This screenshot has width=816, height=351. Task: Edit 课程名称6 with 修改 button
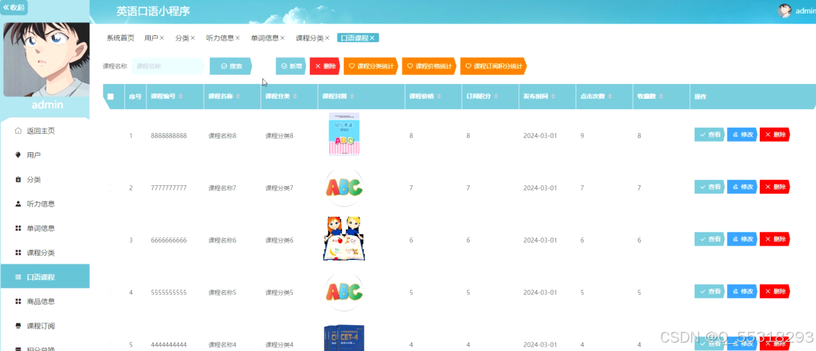click(742, 239)
